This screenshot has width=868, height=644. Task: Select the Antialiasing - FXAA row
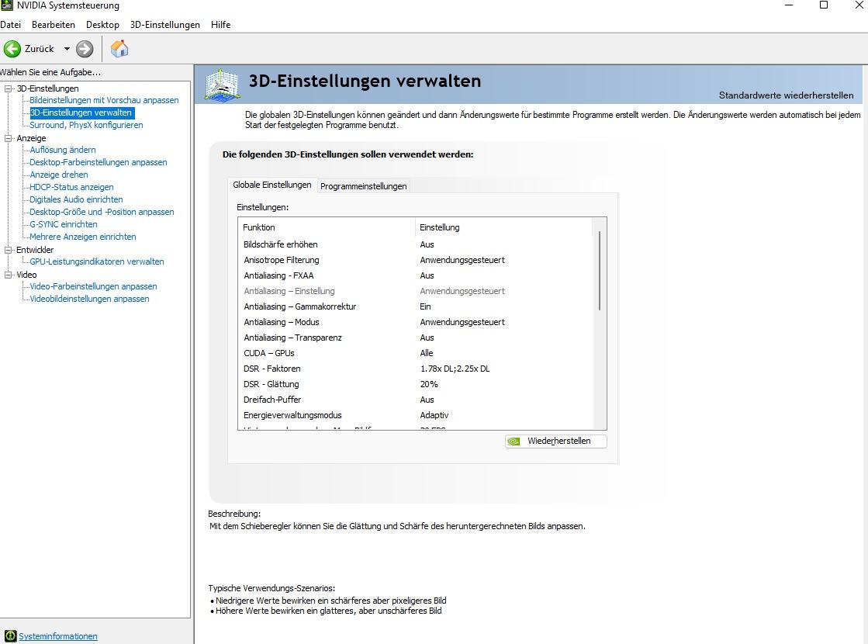[x=415, y=275]
